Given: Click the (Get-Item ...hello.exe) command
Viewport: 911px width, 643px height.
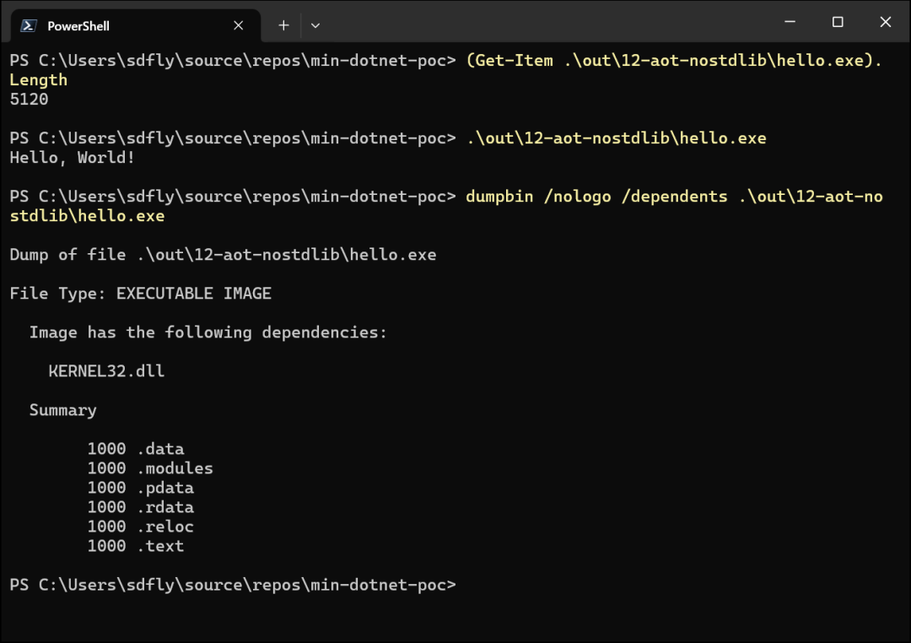Looking at the screenshot, I should 674,61.
